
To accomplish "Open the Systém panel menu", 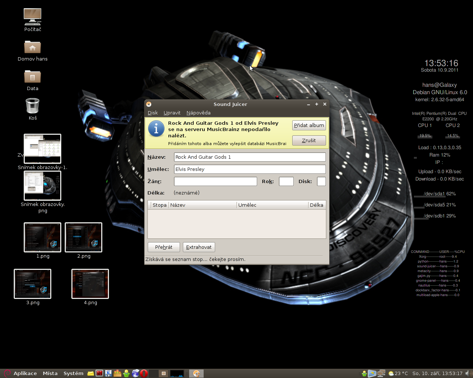I will click(x=74, y=374).
